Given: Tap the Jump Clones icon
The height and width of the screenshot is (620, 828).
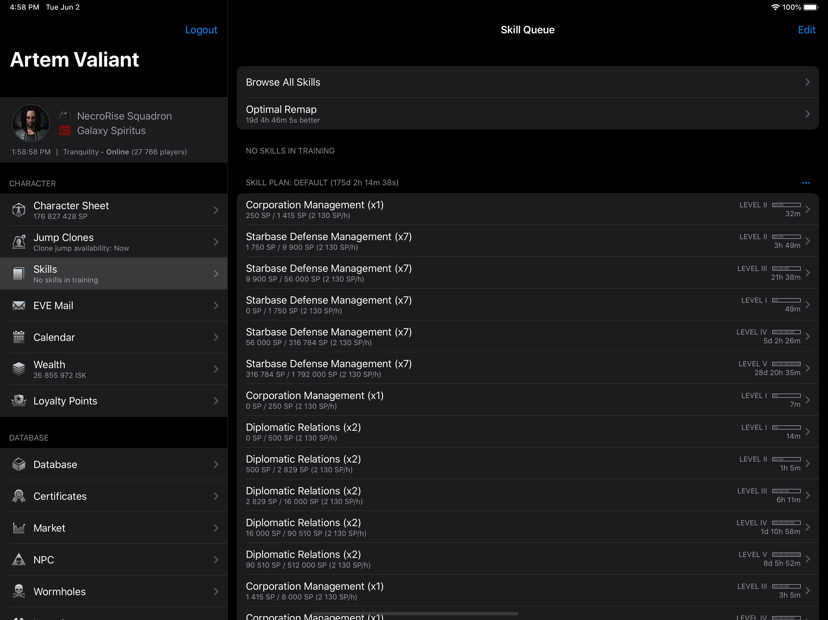Looking at the screenshot, I should [x=19, y=242].
